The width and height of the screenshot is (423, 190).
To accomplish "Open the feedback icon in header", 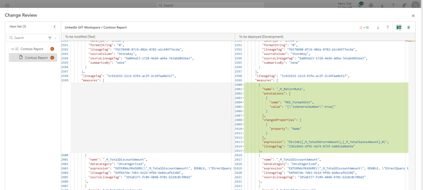I will pos(404,5).
